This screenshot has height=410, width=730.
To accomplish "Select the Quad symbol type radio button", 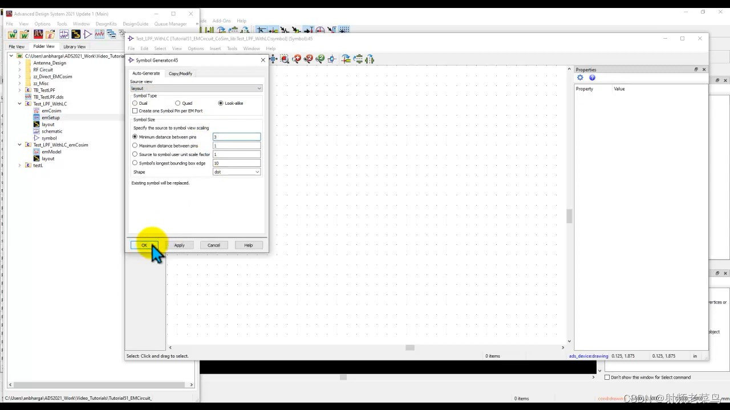I will tap(178, 103).
